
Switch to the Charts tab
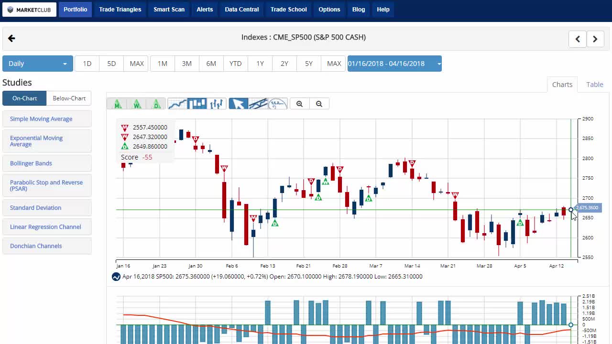pos(562,85)
